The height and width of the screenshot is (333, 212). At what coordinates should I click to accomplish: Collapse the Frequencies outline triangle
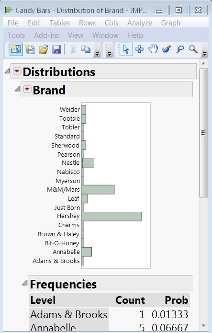click(x=25, y=283)
